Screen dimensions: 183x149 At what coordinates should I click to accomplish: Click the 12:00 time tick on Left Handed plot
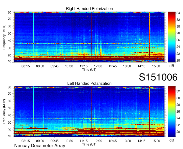pos(98,141)
